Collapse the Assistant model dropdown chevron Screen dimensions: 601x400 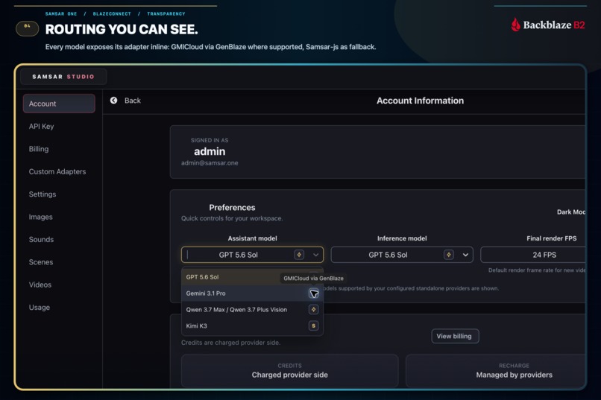pos(315,255)
